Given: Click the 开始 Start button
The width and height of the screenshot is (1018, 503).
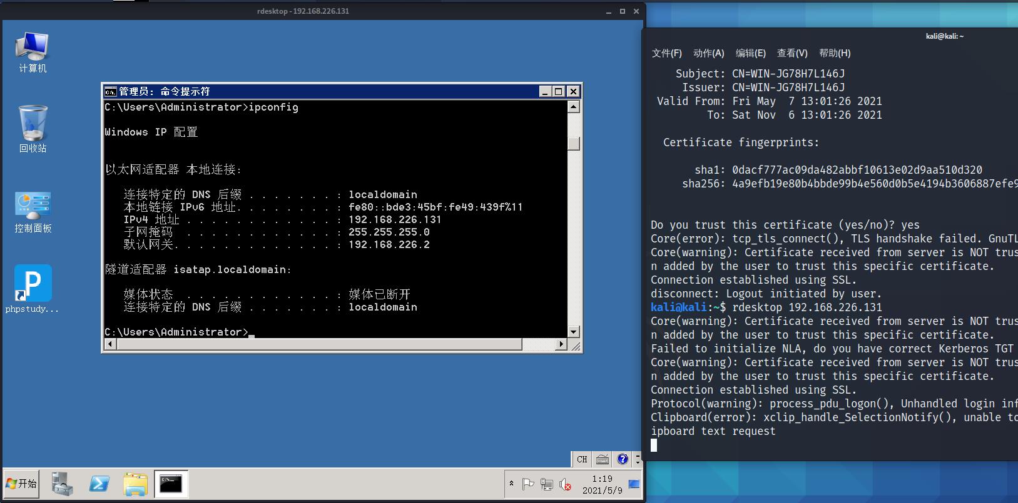Looking at the screenshot, I should tap(21, 484).
